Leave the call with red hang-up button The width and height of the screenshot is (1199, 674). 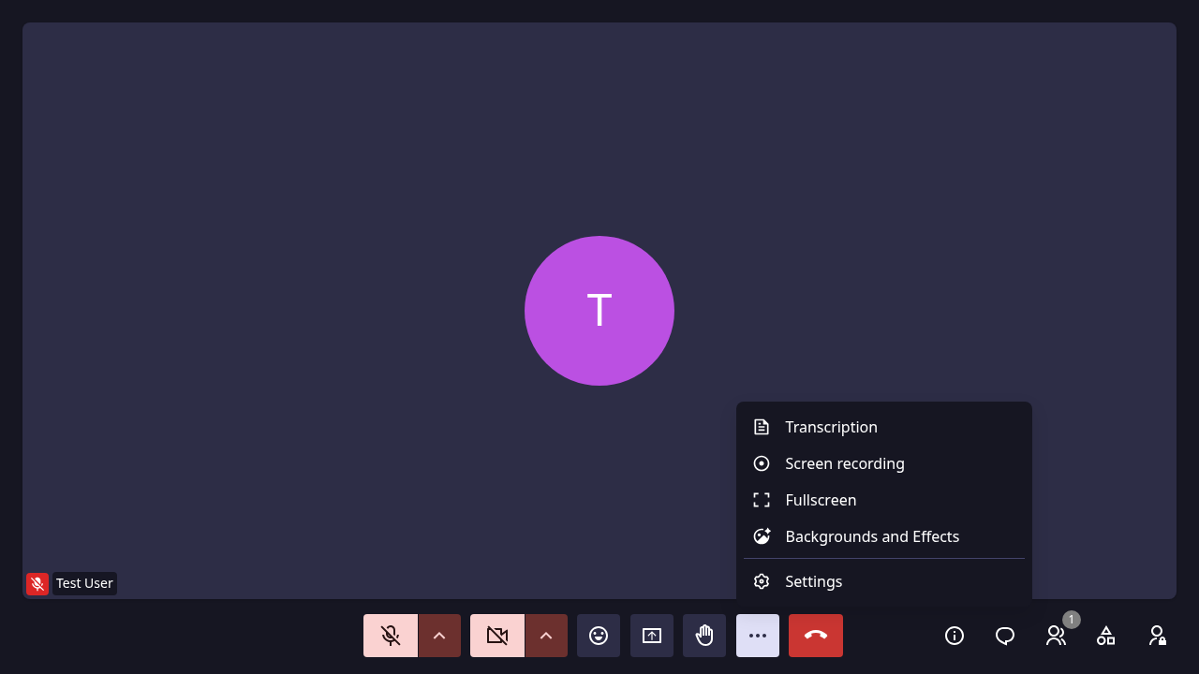816,636
